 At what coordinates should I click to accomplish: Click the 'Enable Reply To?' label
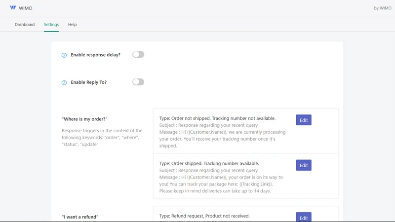[89, 82]
